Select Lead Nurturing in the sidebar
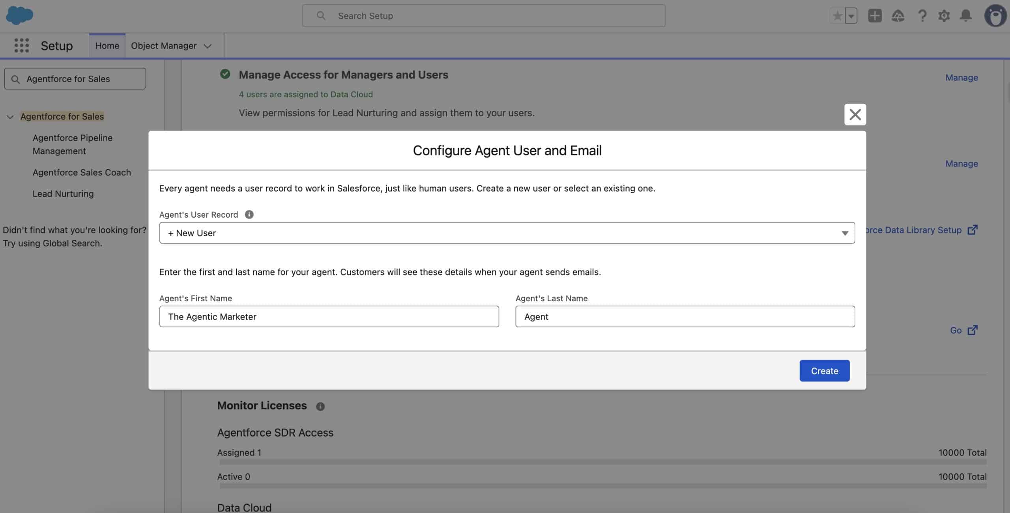1010x513 pixels. pyautogui.click(x=63, y=194)
